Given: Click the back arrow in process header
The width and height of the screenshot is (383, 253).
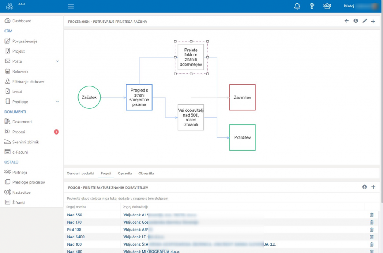Looking at the screenshot, I should [x=347, y=21].
